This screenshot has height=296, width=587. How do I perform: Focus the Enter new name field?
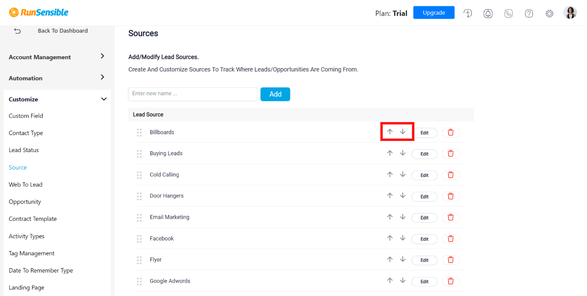point(193,94)
